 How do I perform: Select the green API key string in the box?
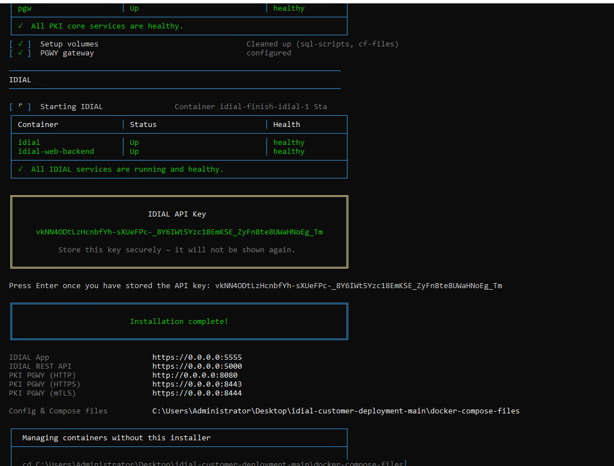pos(179,232)
